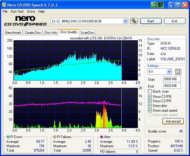Click the PI Errors total 975264
This screenshot has height=156, width=190.
pos(39,150)
